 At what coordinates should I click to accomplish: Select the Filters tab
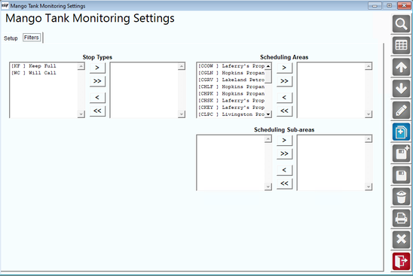[x=32, y=38]
